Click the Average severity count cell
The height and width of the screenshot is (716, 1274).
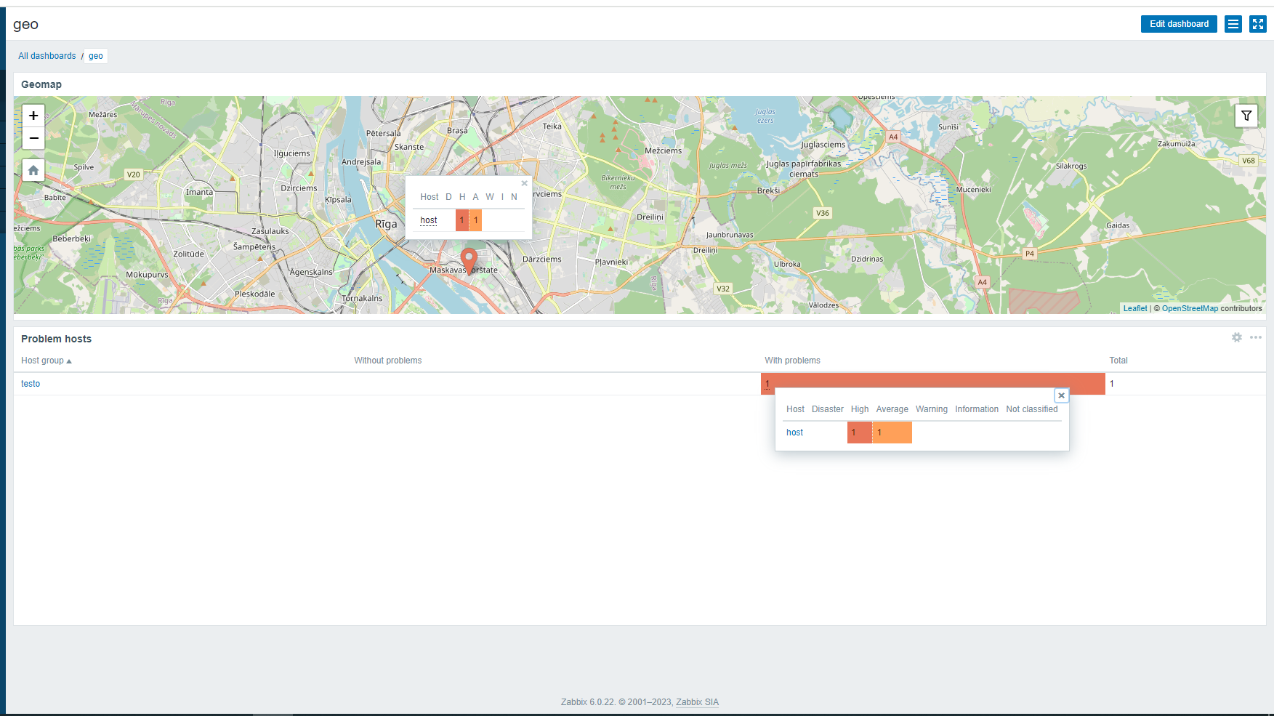point(892,433)
